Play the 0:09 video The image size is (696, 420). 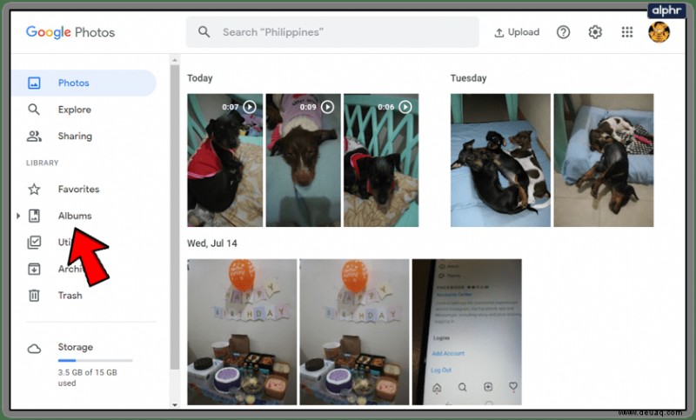point(328,107)
